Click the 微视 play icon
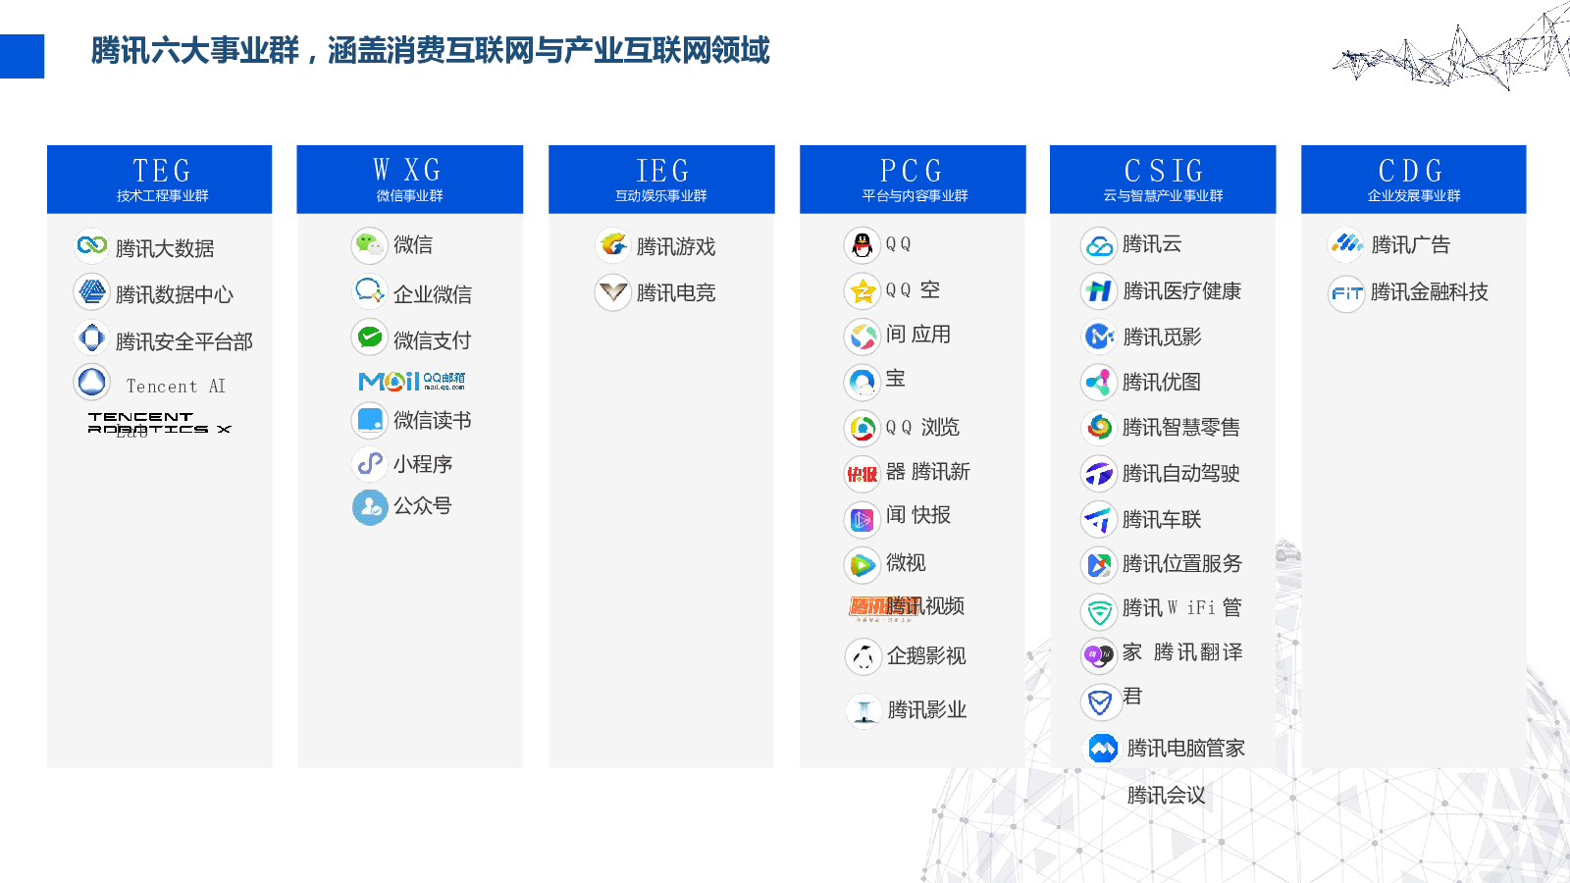1570x883 pixels. coord(863,564)
